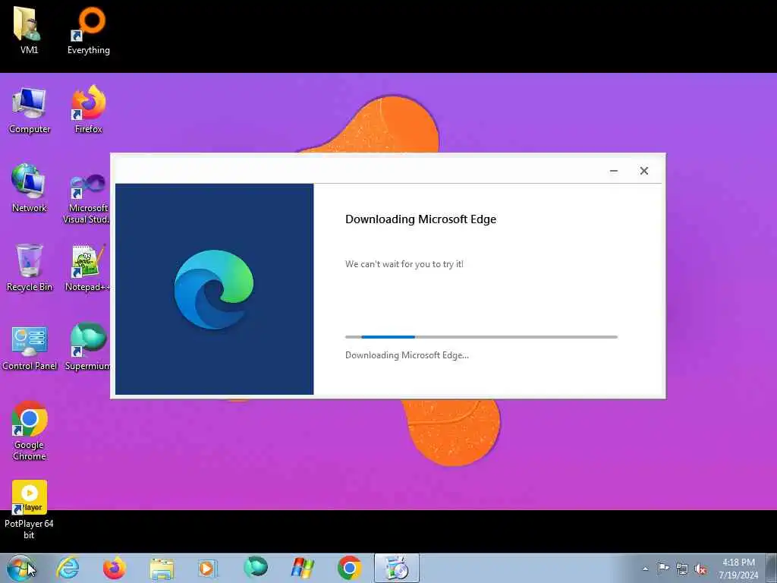Screen dimensions: 777x583
Task: Open the Computer desktop icon
Action: [30, 110]
